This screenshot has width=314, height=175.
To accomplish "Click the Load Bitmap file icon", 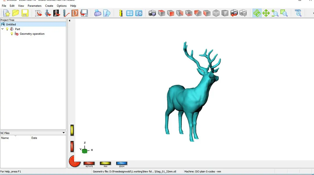I will [x=57, y=13].
